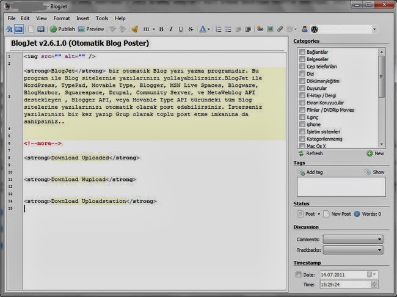
Task: Click the broom clean-up formatting icon
Action: pyautogui.click(x=135, y=29)
